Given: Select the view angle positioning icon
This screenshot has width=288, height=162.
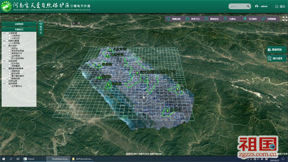Looking at the screenshot, I should [207, 19].
